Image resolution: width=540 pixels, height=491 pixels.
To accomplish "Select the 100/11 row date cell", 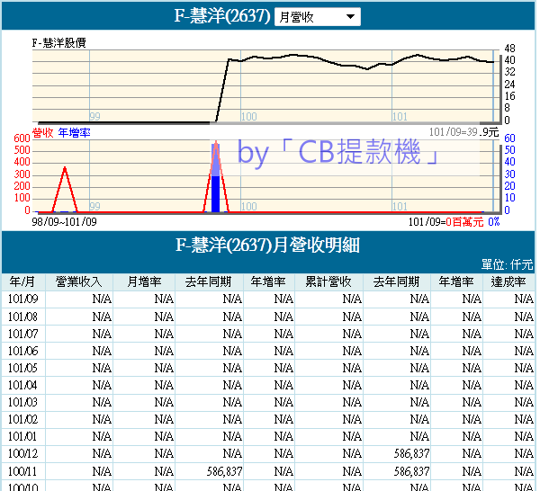I will coord(22,471).
